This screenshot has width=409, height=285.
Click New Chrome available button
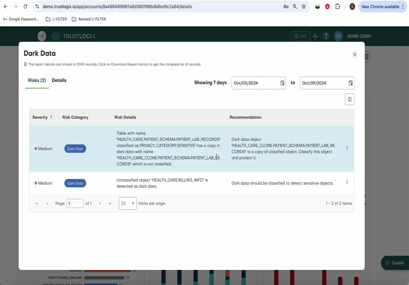(x=380, y=7)
